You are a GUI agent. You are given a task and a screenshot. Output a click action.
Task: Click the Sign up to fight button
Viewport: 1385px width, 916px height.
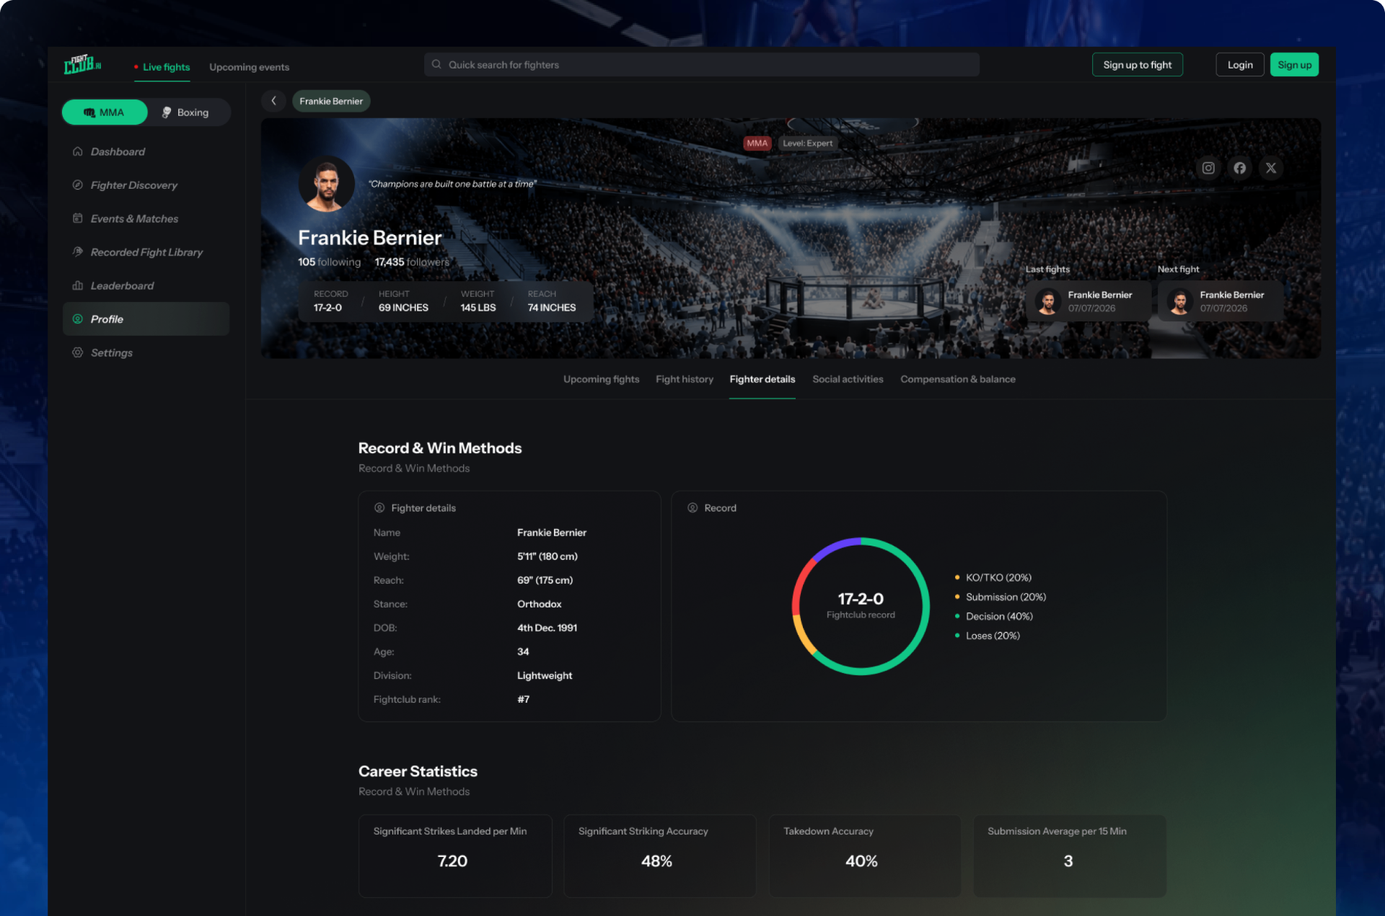(1138, 64)
